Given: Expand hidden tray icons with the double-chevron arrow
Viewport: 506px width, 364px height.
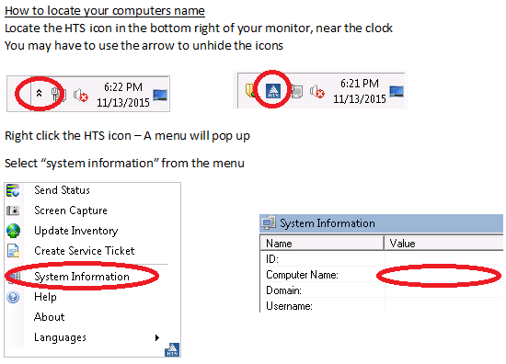Looking at the screenshot, I should click(39, 94).
